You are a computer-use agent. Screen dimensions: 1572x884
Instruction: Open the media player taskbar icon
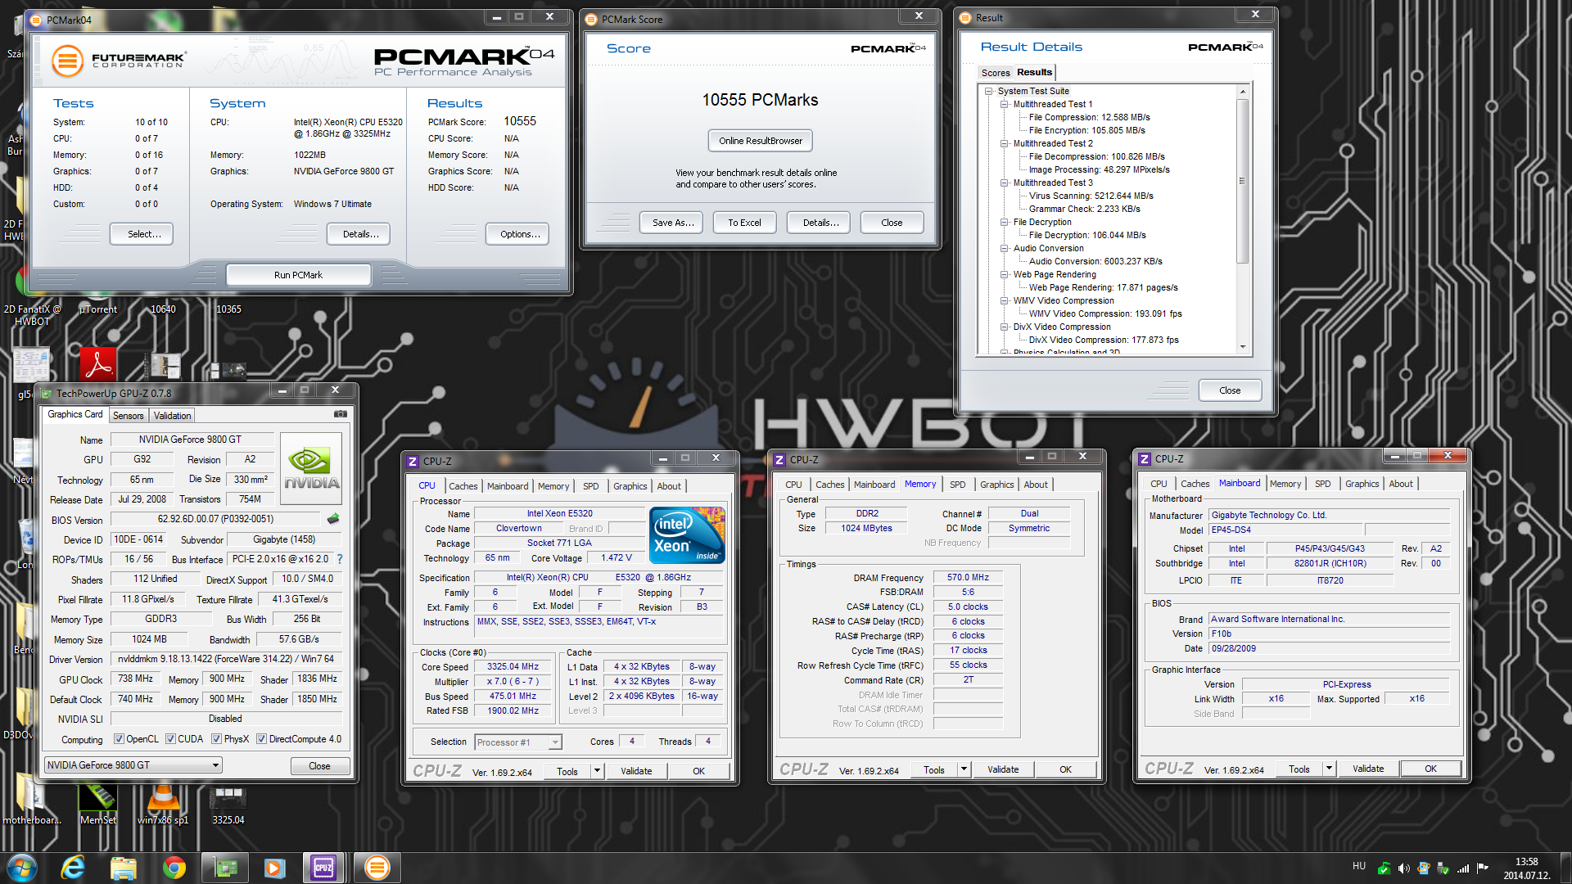pos(274,868)
